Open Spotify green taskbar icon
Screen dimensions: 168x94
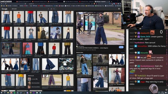[14, 93]
